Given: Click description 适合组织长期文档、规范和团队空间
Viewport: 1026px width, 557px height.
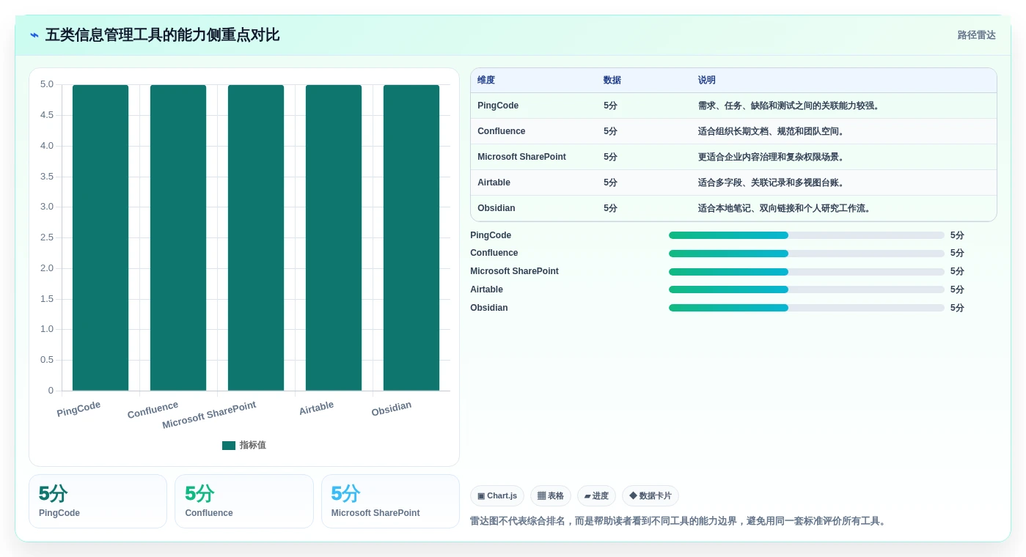Looking at the screenshot, I should click(773, 131).
